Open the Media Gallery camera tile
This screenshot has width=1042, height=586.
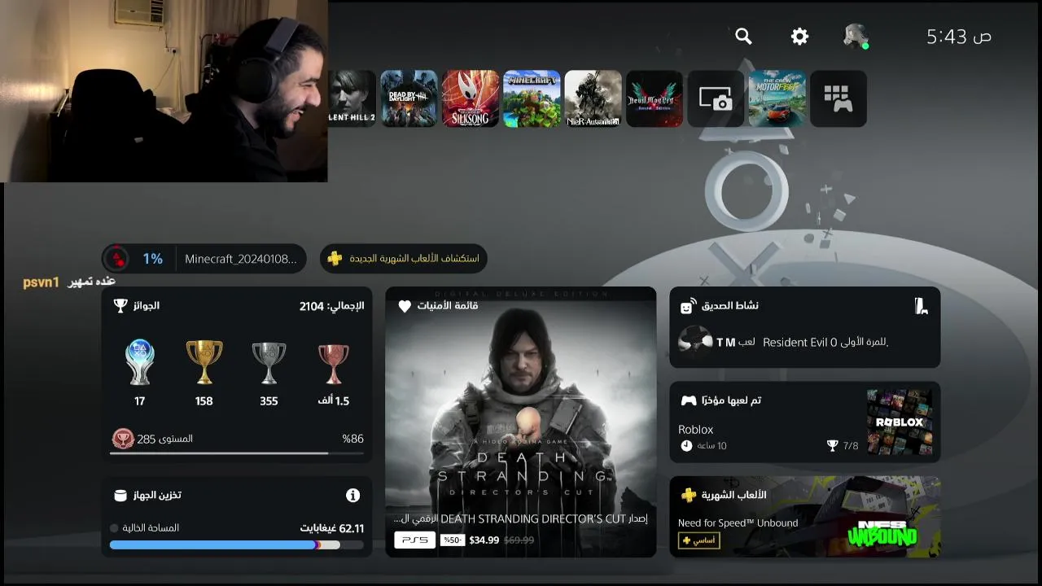tap(716, 98)
